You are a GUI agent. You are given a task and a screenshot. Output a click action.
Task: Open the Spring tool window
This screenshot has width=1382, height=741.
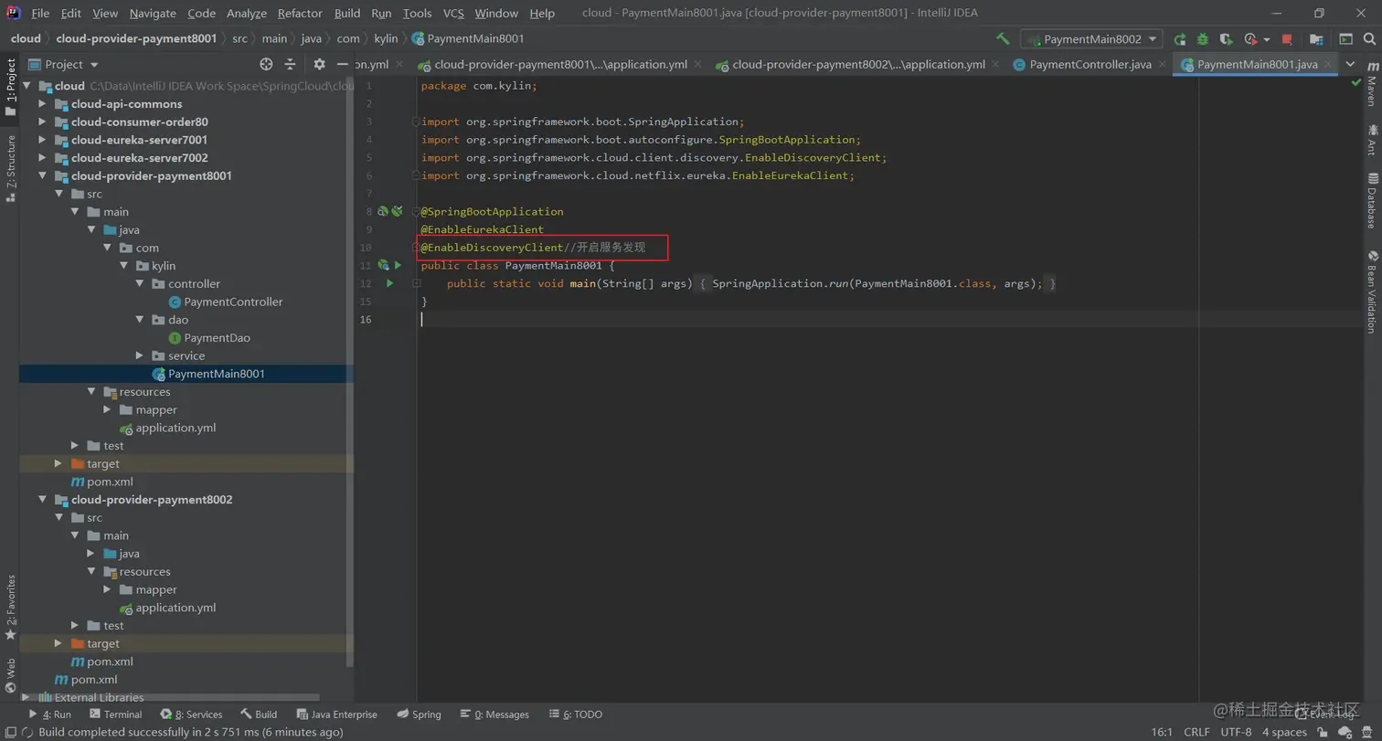point(419,715)
